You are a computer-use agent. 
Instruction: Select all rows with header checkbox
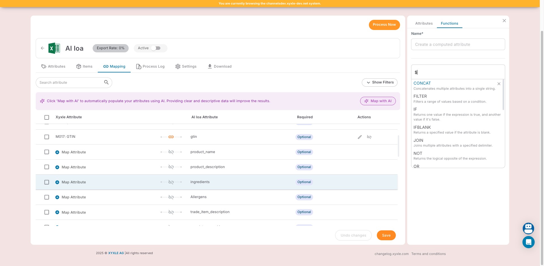(47, 117)
